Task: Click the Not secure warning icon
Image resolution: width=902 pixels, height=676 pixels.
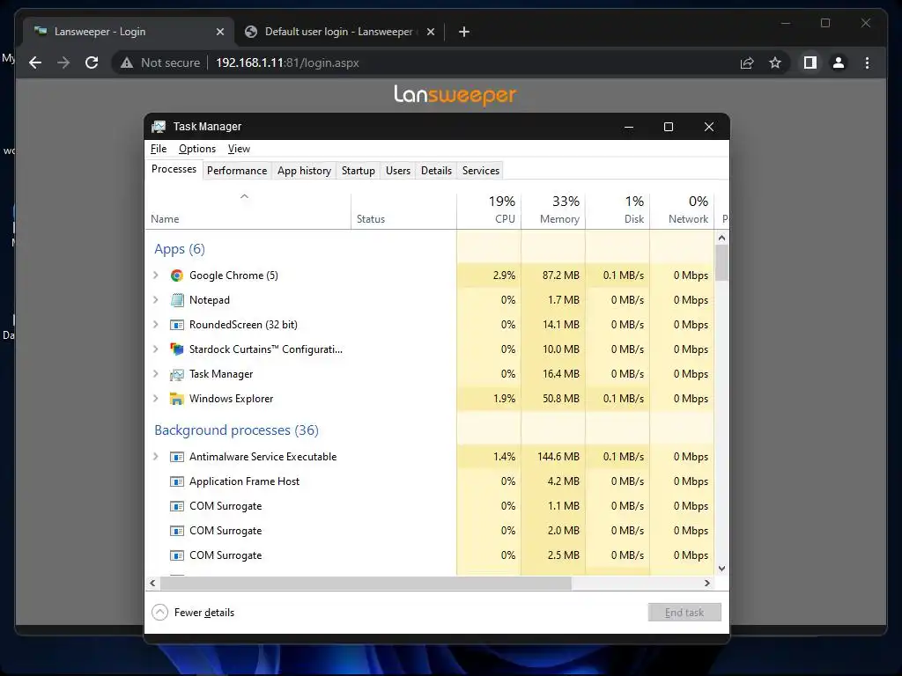Action: pyautogui.click(x=127, y=62)
